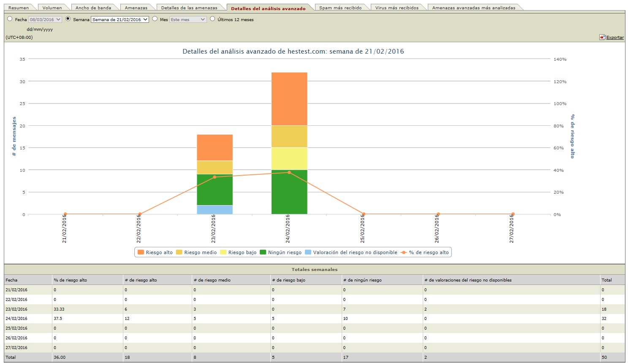Go to the Ancho de banda tab
The image size is (628, 363).
pyautogui.click(x=93, y=8)
